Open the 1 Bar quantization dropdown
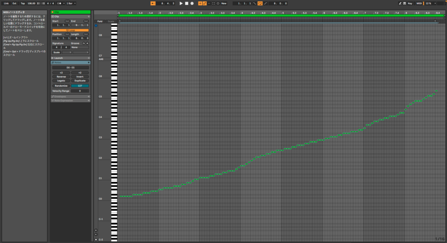The width and height of the screenshot is (447, 243). tap(71, 3)
